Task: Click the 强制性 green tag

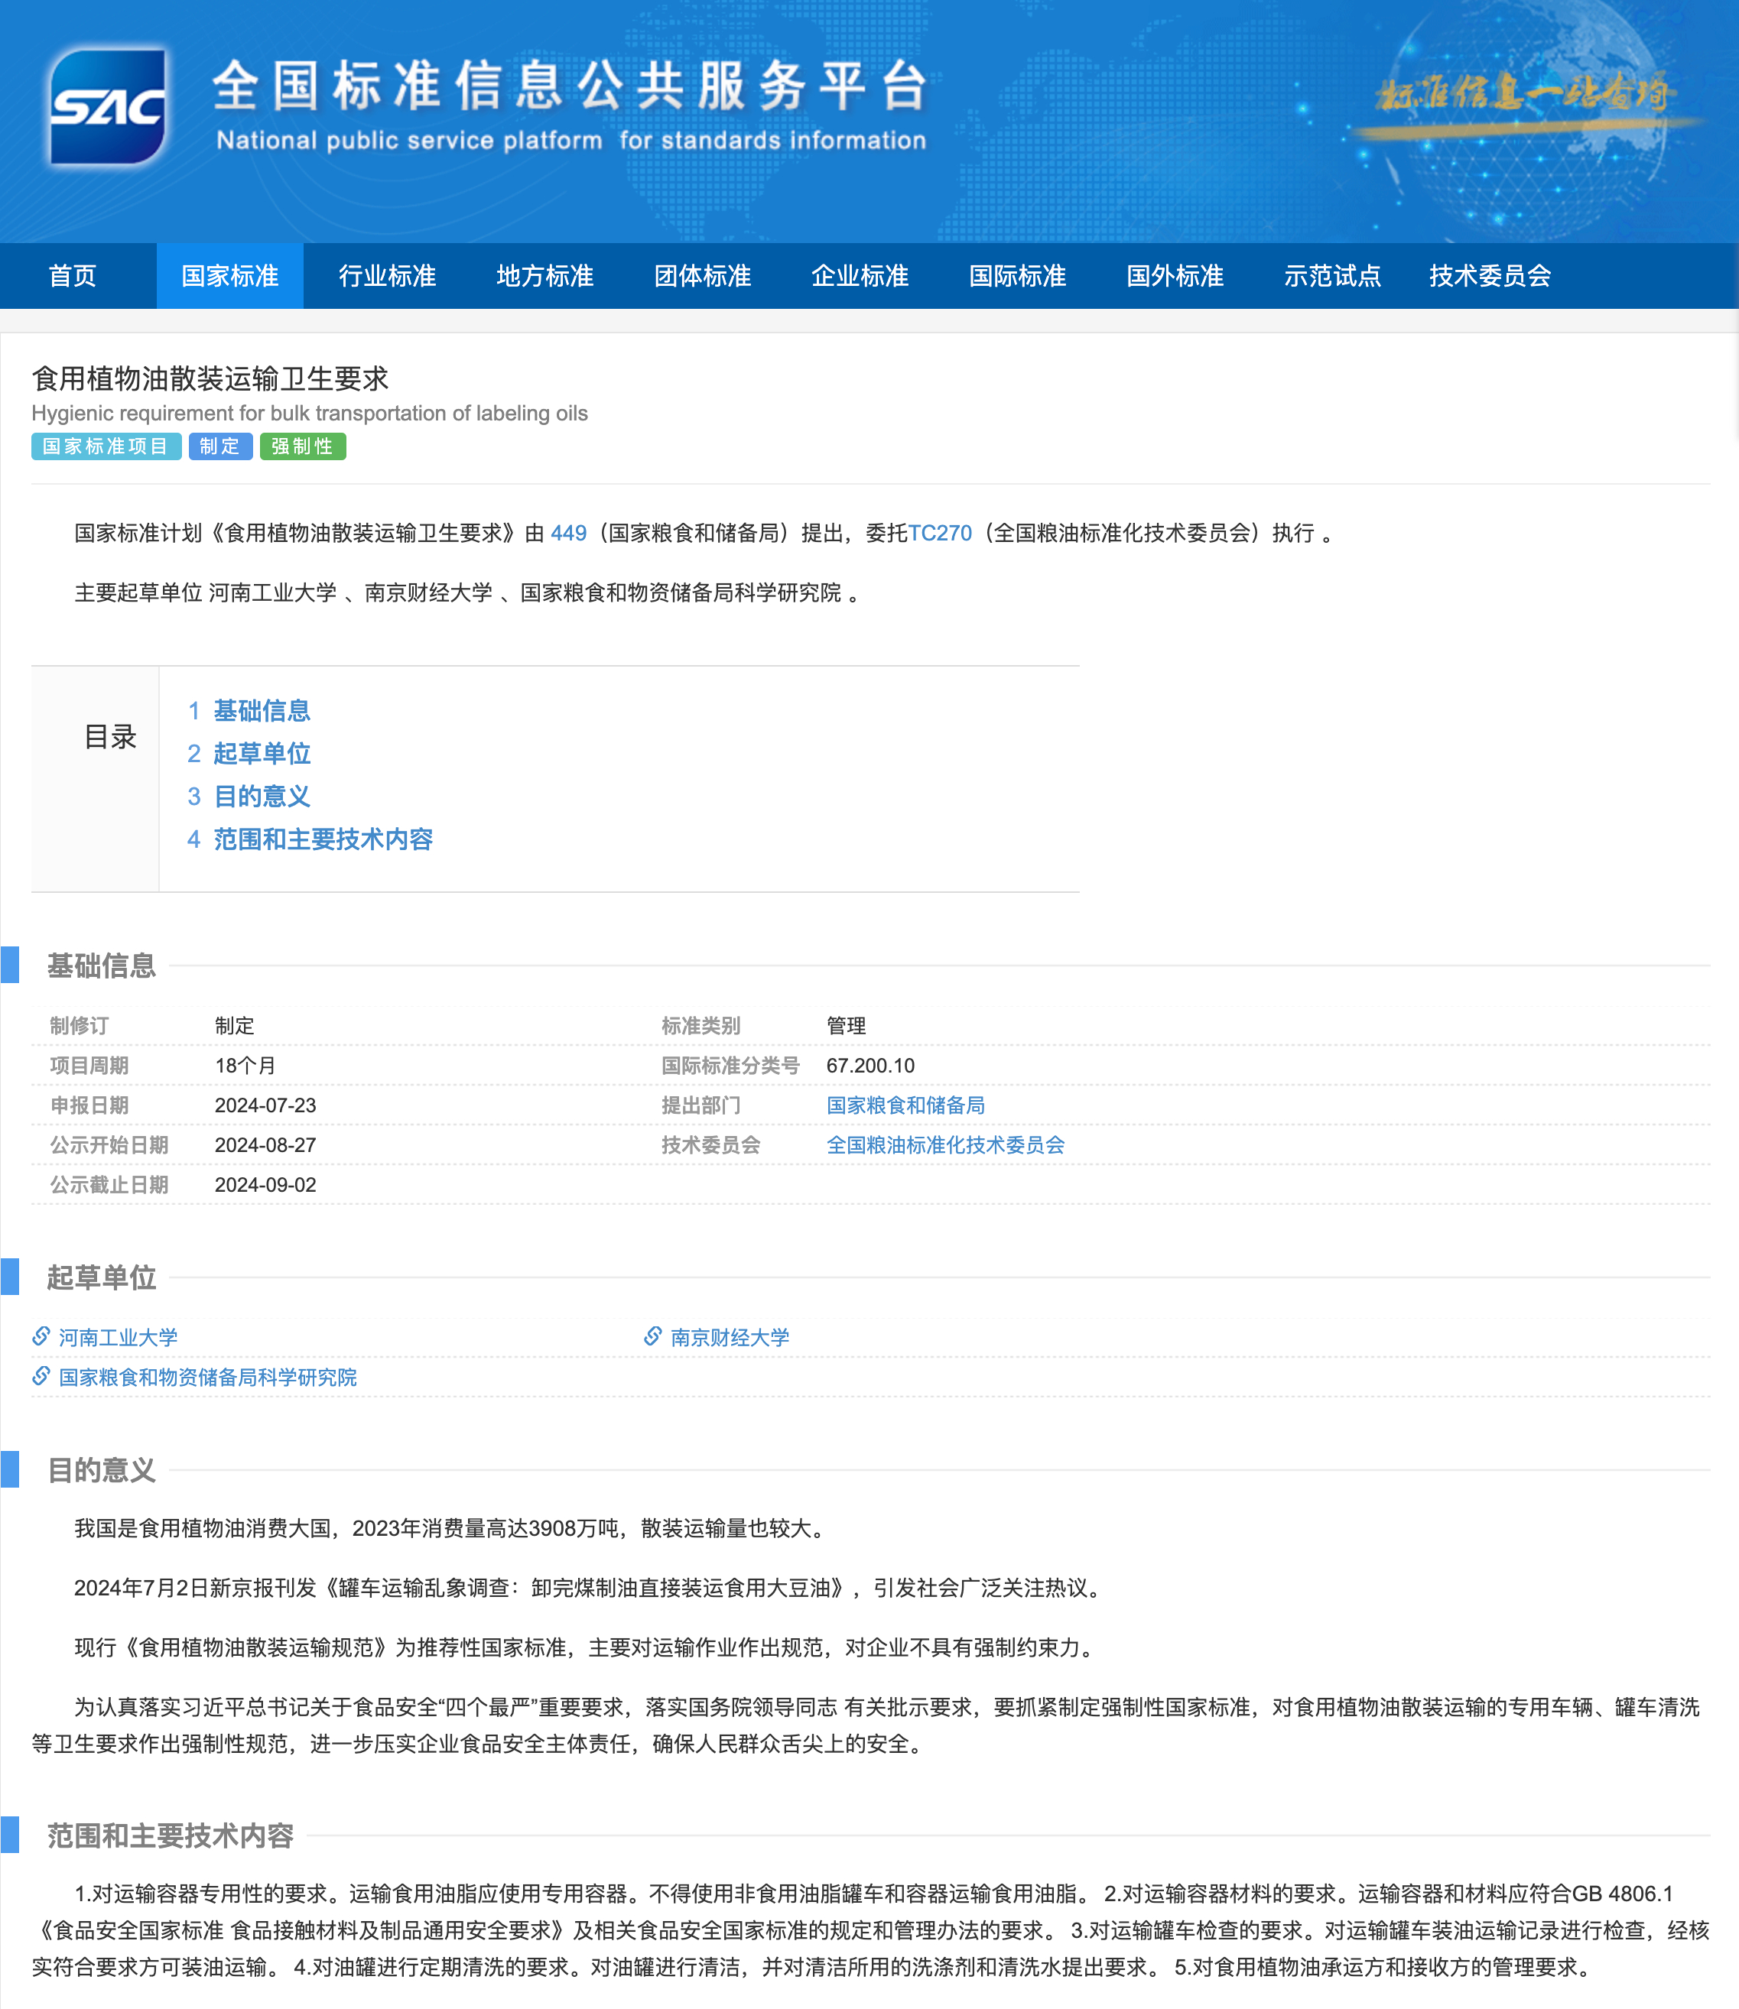Action: (302, 446)
